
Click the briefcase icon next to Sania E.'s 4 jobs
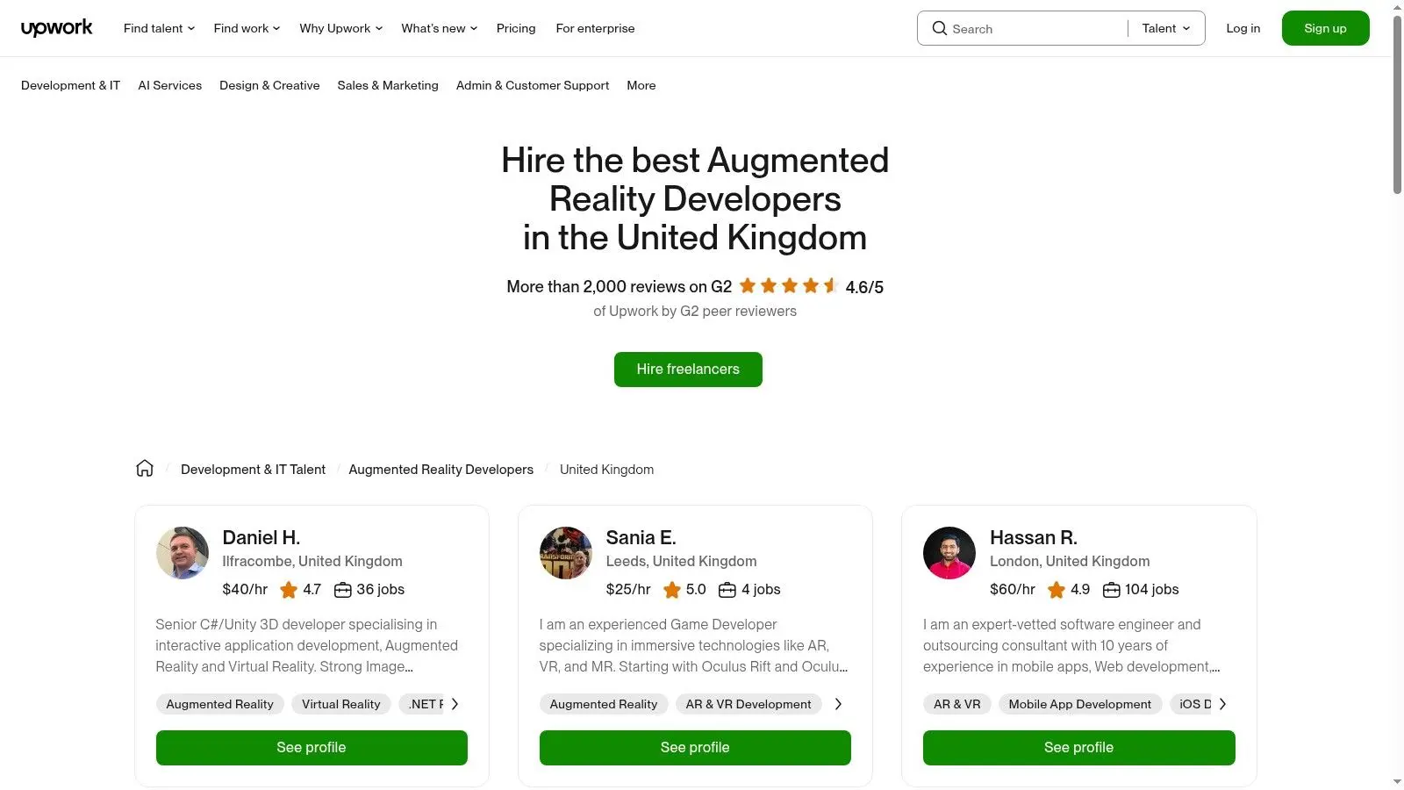(x=727, y=589)
